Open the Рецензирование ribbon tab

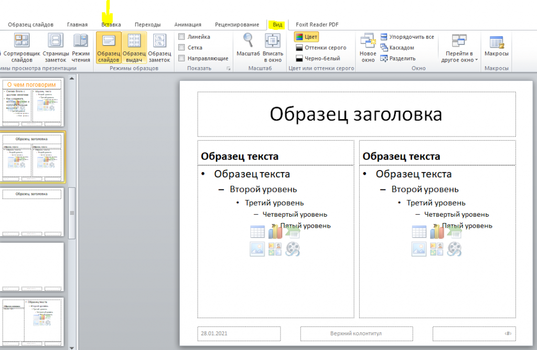(237, 25)
